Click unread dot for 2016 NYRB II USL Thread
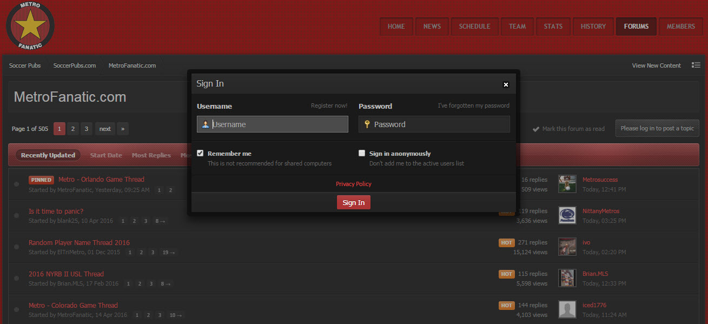The image size is (708, 324). coord(16,279)
